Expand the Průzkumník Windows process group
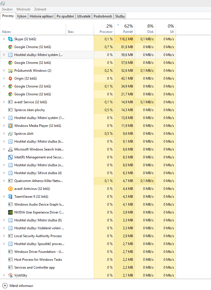The width and height of the screenshot is (211, 290). [4, 71]
